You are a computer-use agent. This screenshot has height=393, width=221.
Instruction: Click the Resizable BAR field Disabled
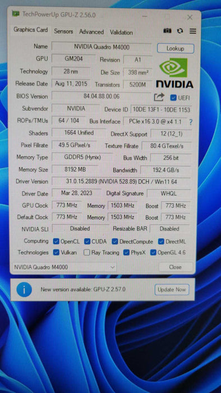[170, 229]
